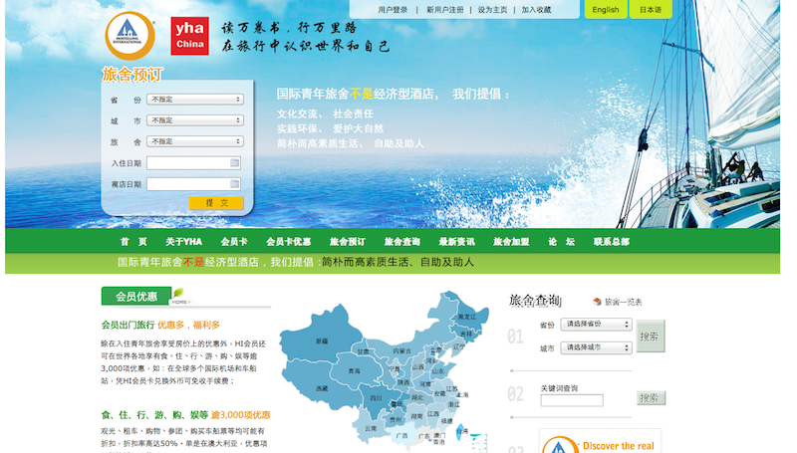The image size is (797, 453).
Task: Click the heading 会员出门旅行 优惠多，福利多
Action: pos(160,325)
